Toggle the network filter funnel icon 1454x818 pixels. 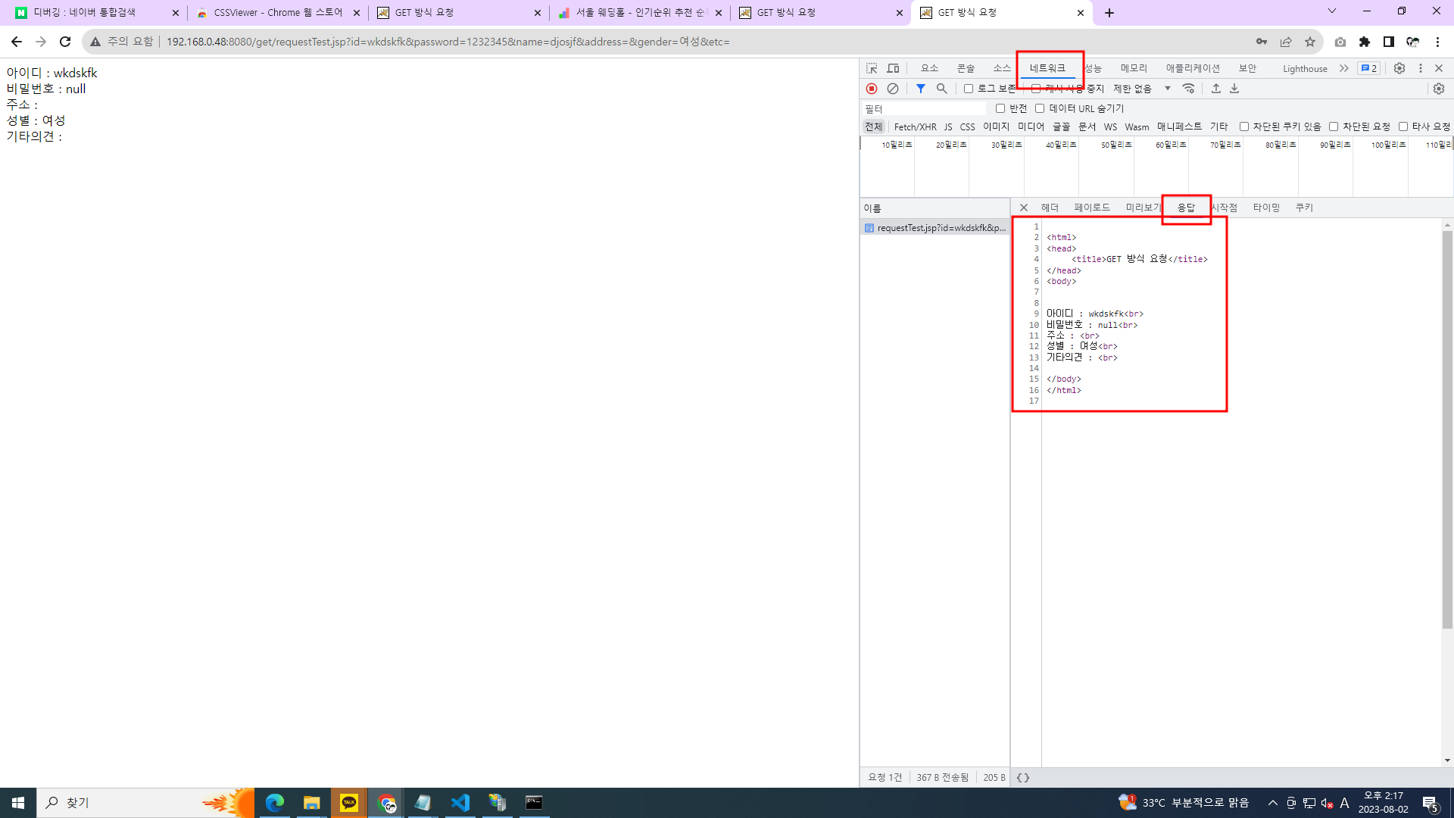920,89
